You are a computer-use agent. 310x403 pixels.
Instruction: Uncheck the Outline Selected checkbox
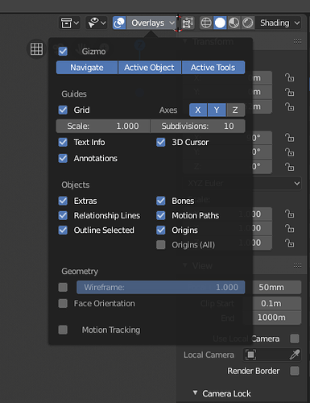pos(63,230)
